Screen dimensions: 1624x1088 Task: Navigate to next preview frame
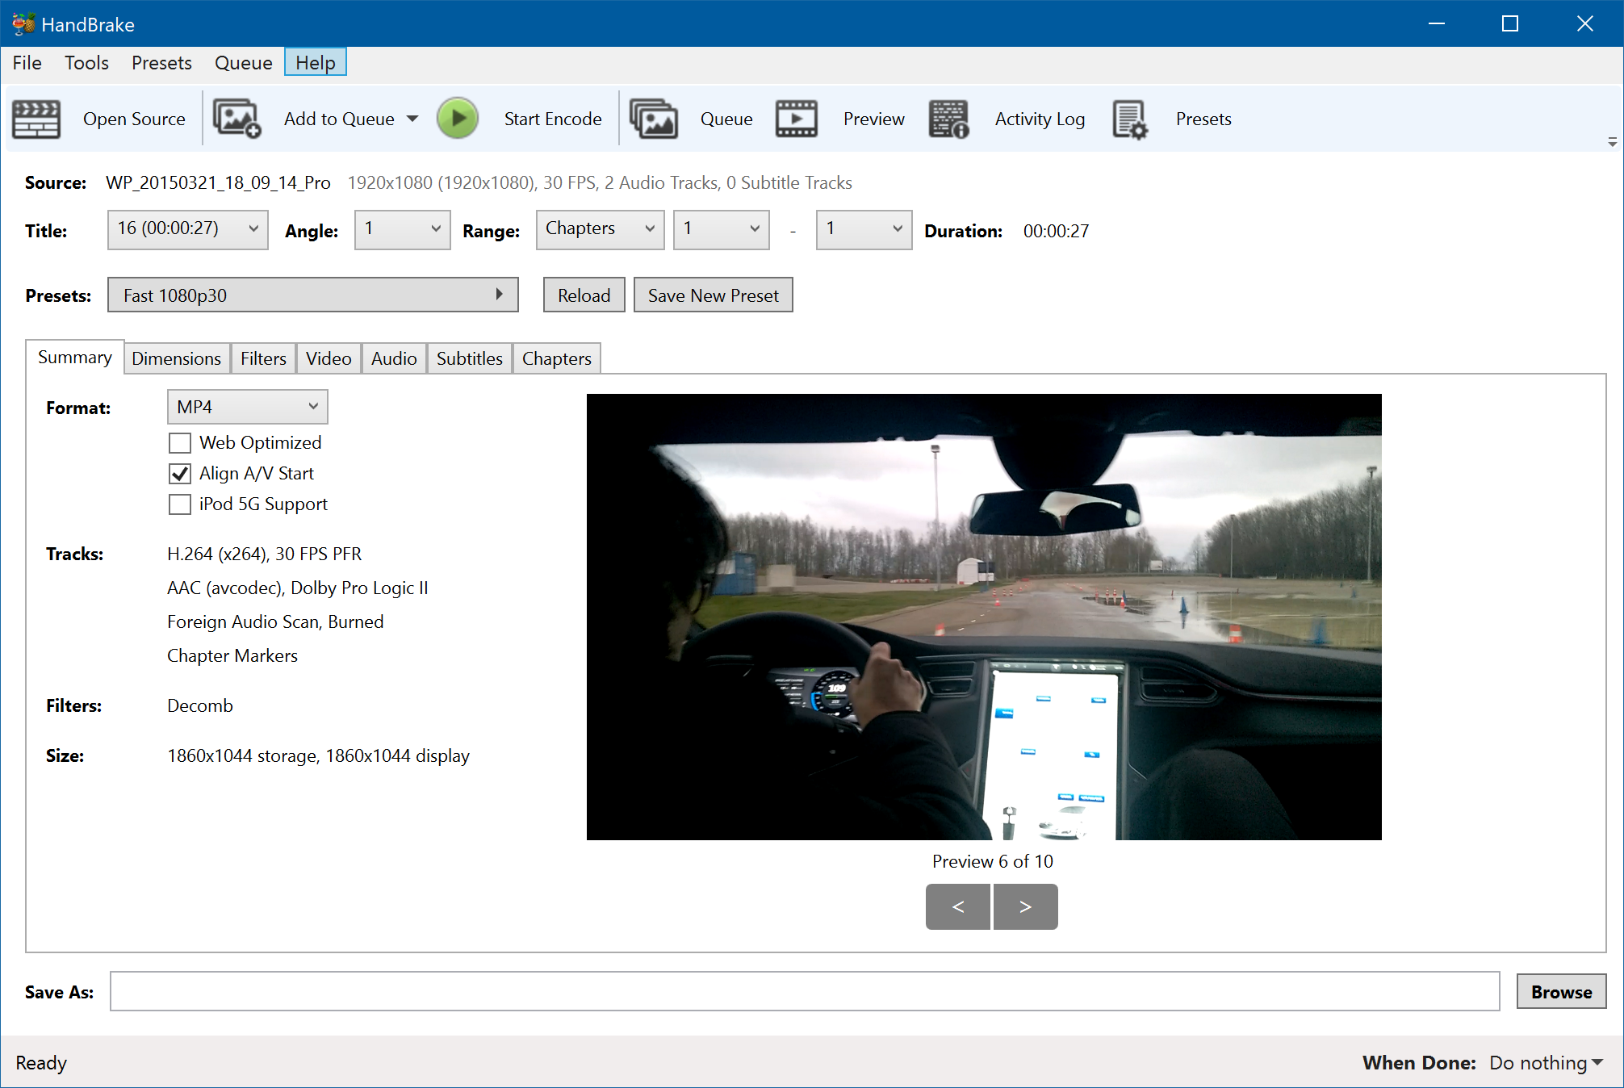(x=1026, y=905)
